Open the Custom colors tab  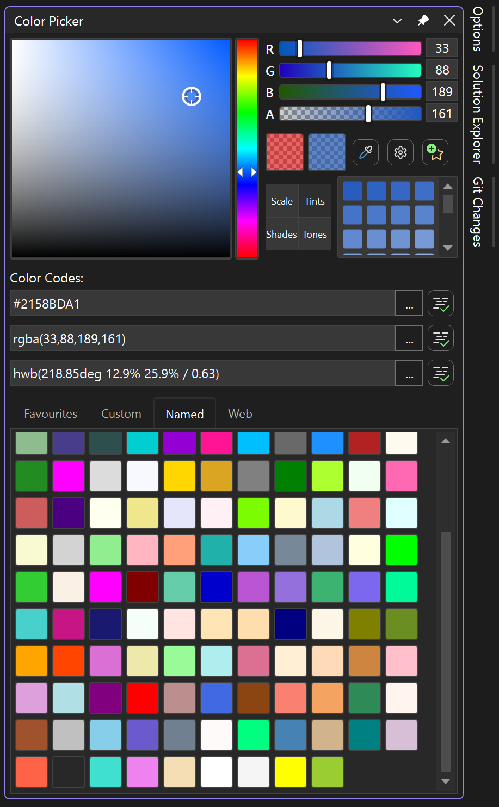[121, 414]
